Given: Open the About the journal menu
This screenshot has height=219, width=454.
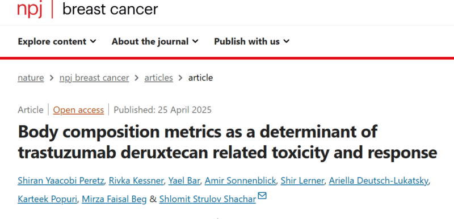Looking at the screenshot, I should pos(155,41).
